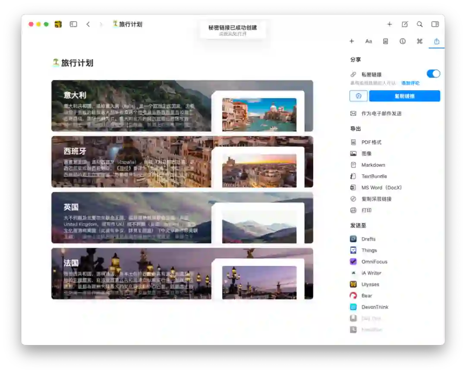Click the 秘密链接已成功创建 notification
Image resolution: width=466 pixels, height=373 pixels.
(233, 30)
